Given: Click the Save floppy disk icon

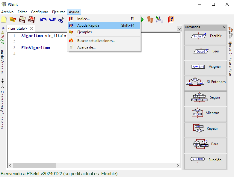Looking at the screenshot, I should click(22, 20).
